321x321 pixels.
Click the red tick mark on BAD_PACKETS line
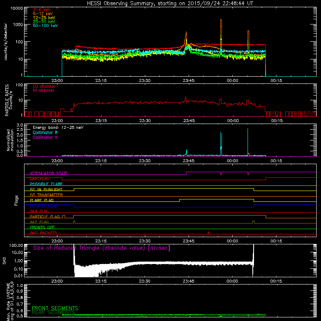coord(208,233)
